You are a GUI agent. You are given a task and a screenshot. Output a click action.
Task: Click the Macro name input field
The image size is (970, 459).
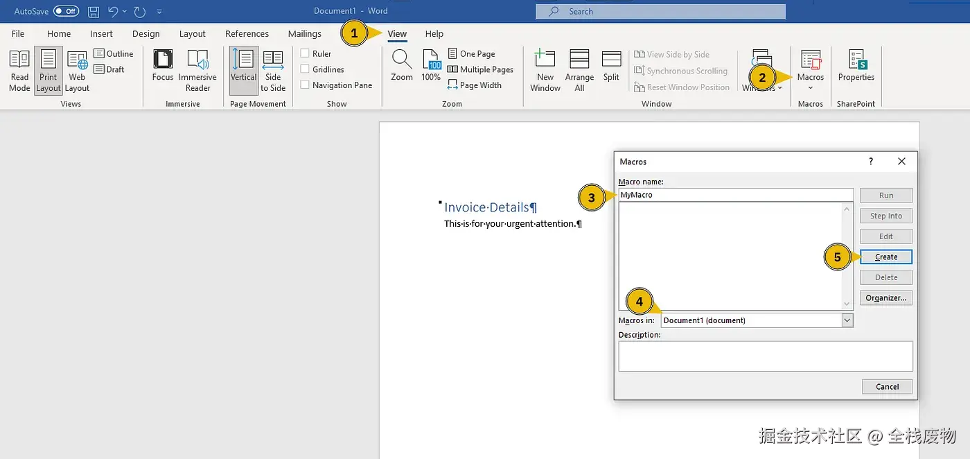[x=736, y=195]
